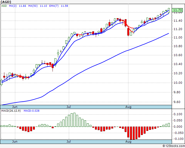The image size is (185, 148).
Task: Open the 12Stocks.com copyright link
Action: (x=174, y=146)
